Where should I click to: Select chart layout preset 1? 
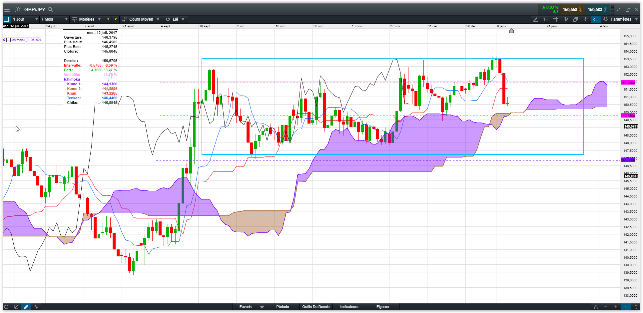click(108, 19)
